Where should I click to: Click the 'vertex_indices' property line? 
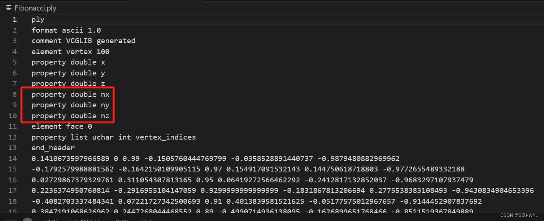tap(113, 137)
